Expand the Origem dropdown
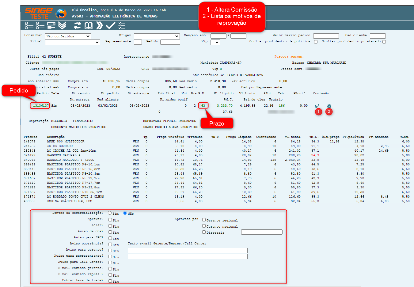 click(157, 36)
